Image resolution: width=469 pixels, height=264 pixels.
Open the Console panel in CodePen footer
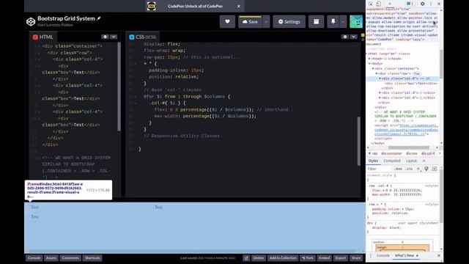click(x=34, y=257)
